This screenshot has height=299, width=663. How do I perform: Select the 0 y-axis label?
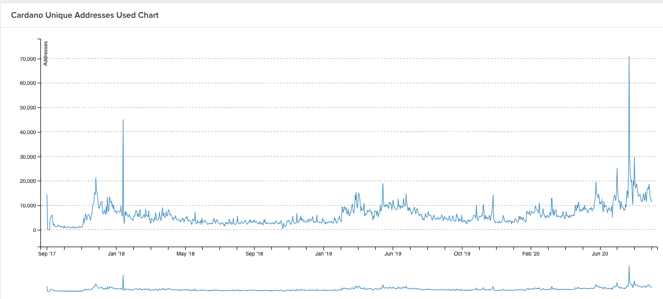(x=34, y=230)
